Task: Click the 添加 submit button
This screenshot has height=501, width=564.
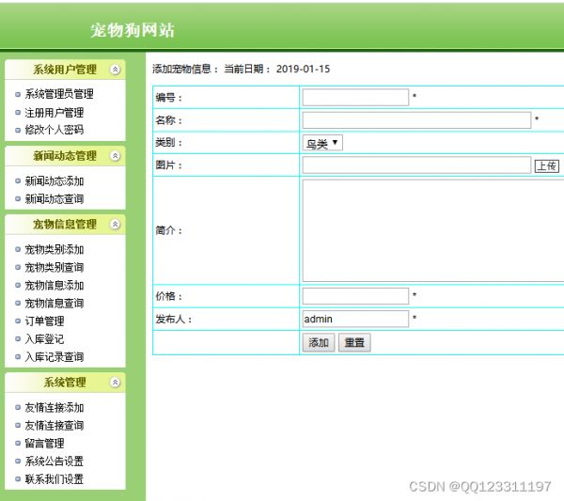Action: pos(319,343)
